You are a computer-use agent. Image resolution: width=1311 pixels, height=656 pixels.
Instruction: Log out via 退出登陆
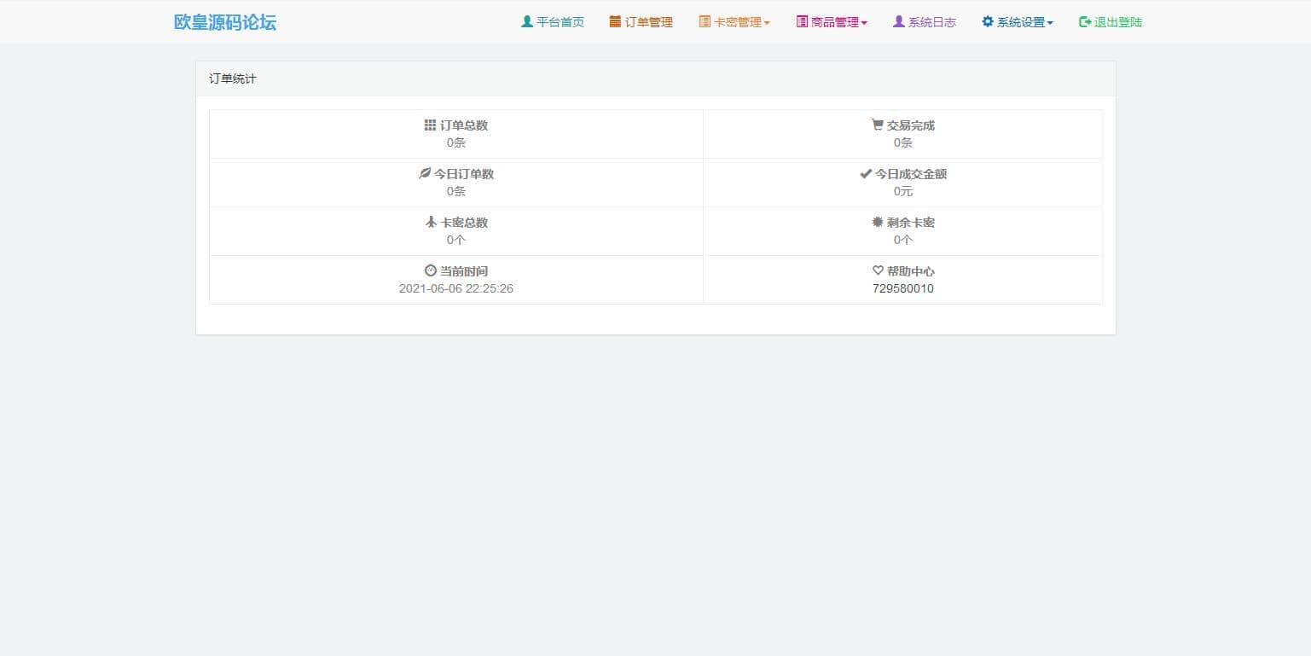pyautogui.click(x=1117, y=22)
